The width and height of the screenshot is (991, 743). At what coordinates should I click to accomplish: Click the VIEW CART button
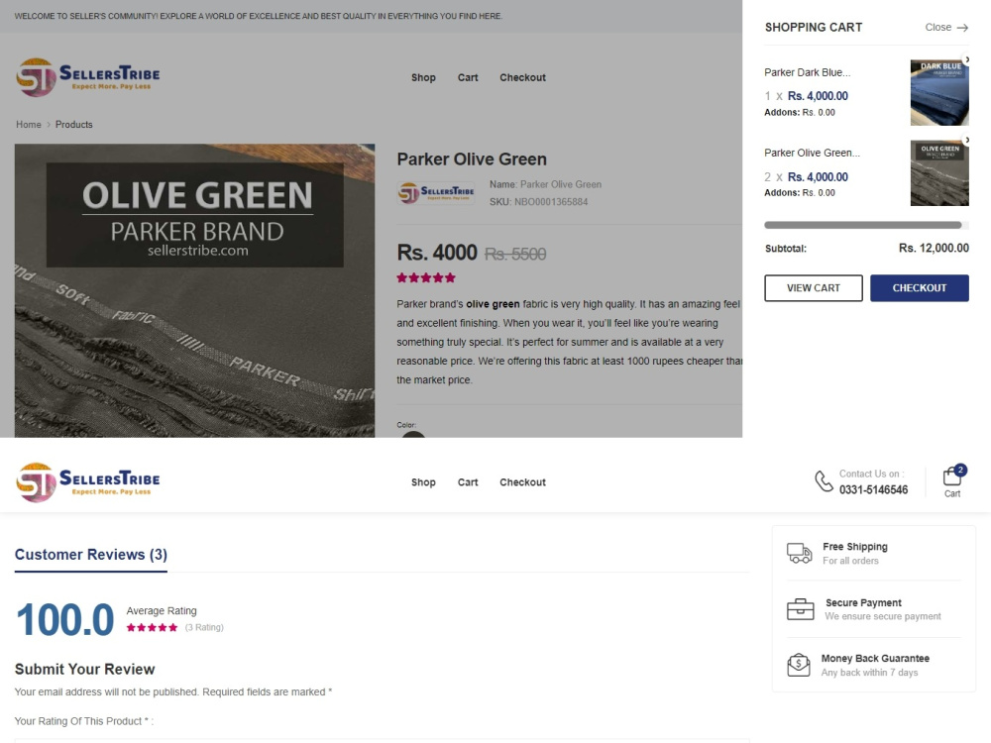(814, 288)
